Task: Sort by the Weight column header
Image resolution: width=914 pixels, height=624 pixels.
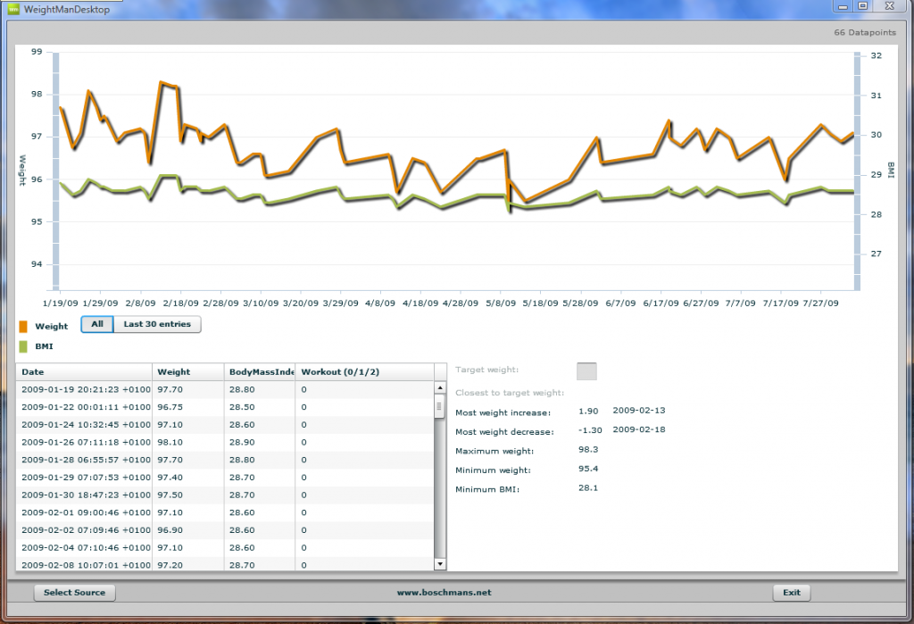Action: click(188, 372)
